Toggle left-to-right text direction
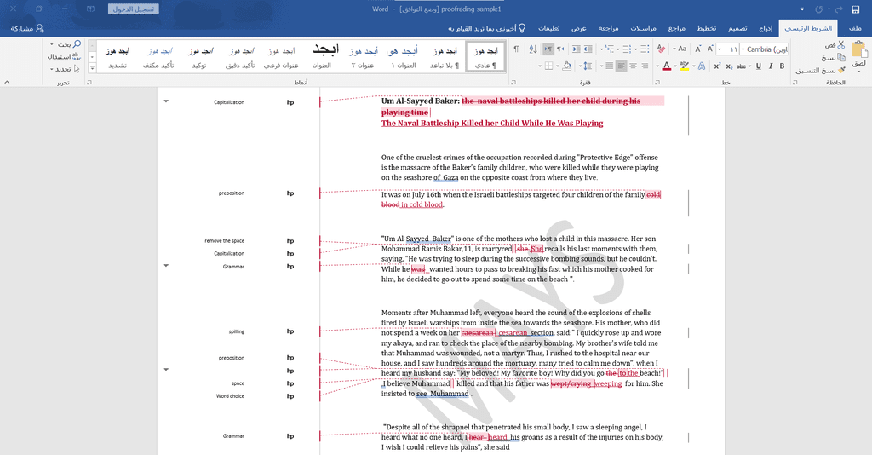This screenshot has width=872, height=455. click(548, 49)
